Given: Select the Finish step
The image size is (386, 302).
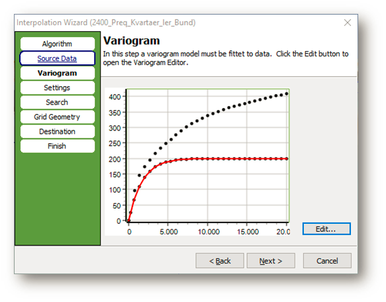Looking at the screenshot, I should coord(58,146).
